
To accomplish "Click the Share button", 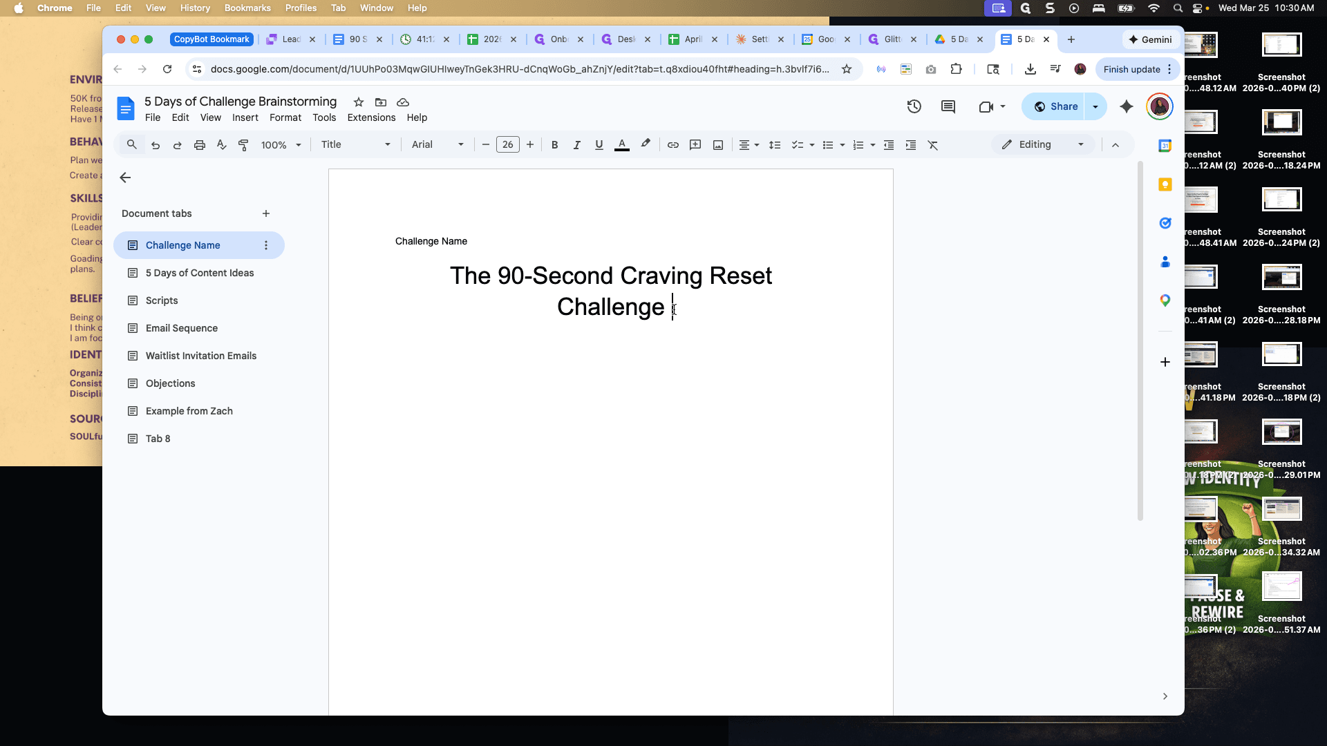I will click(1054, 106).
